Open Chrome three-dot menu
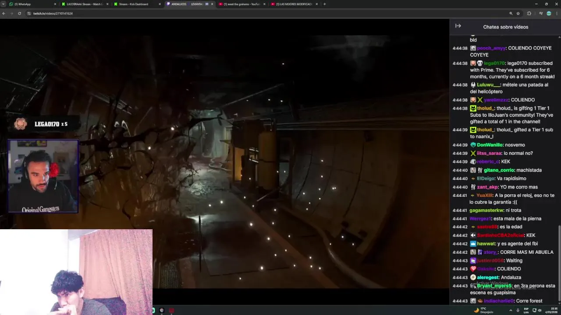561x315 pixels. (x=556, y=14)
